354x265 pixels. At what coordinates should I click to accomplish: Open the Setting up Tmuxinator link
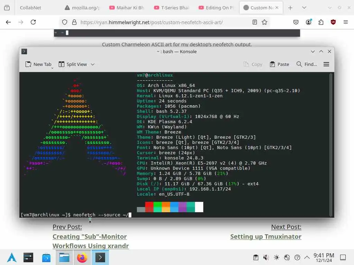coord(266,237)
